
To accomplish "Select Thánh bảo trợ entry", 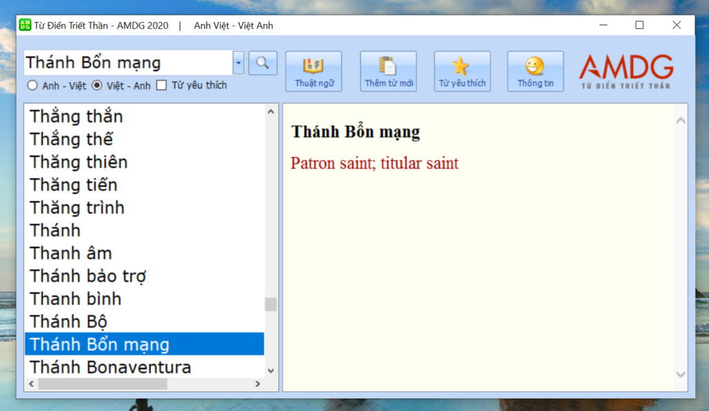I will click(x=88, y=276).
